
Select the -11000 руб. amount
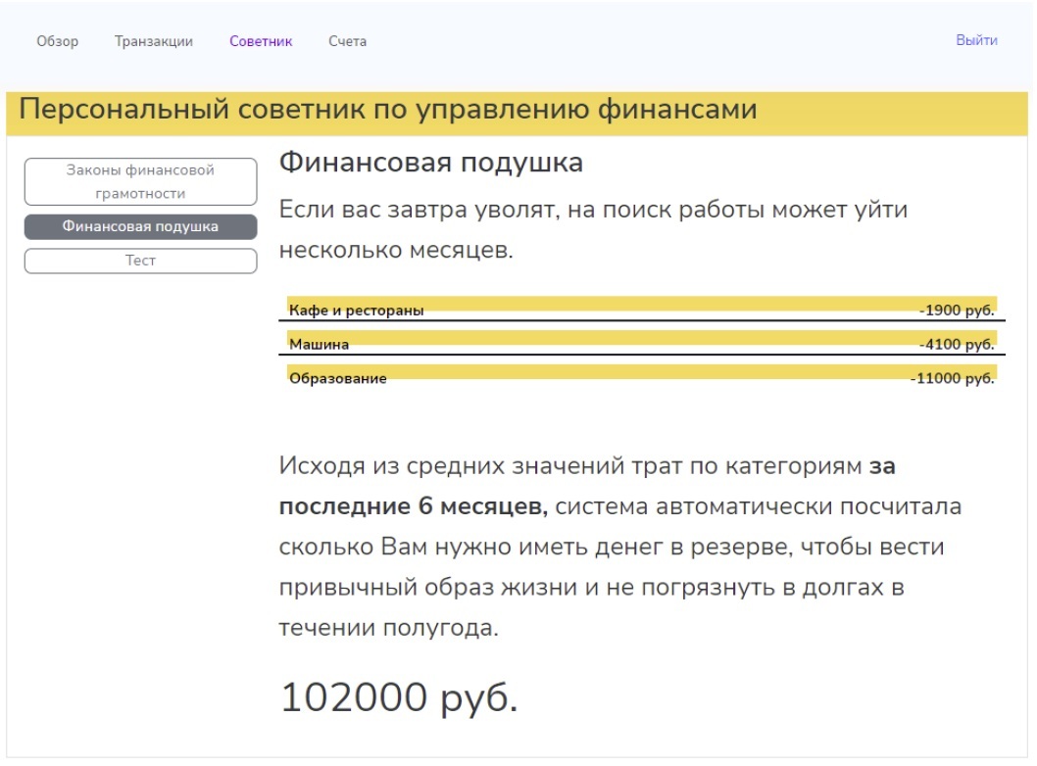[952, 379]
